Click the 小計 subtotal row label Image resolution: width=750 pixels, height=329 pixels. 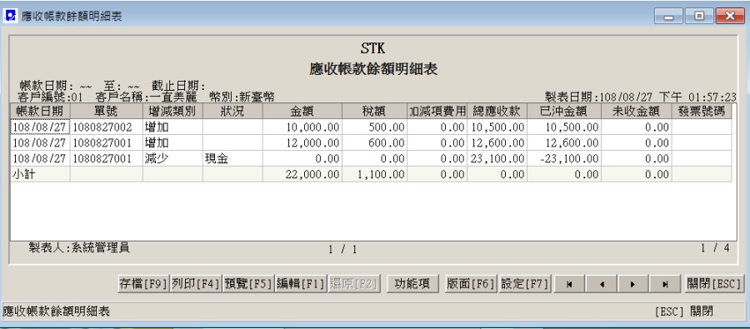tap(40, 174)
